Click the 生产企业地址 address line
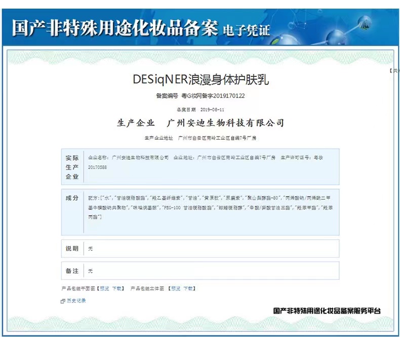Screen dimensions: 400x337 tap(201, 138)
